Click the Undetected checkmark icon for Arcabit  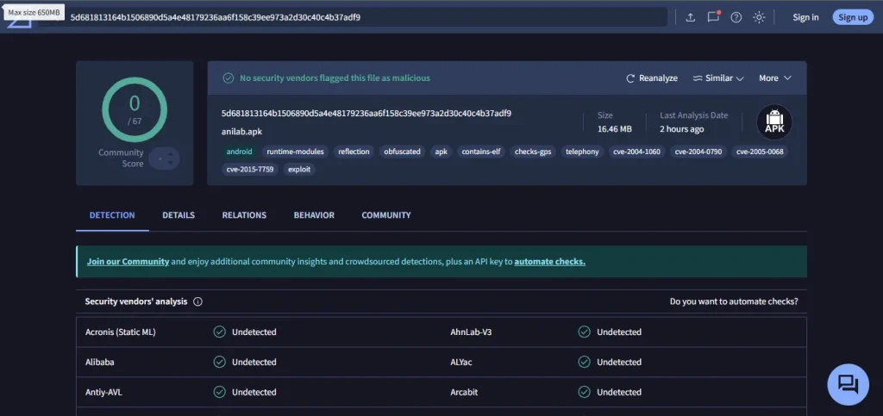pos(585,393)
